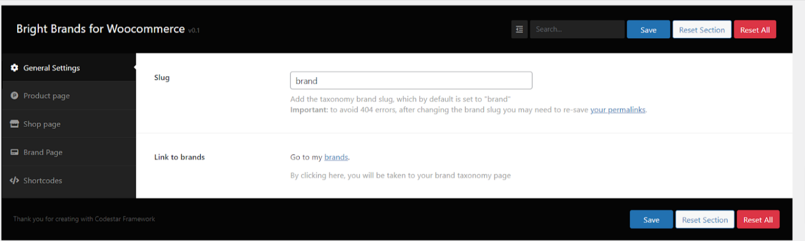
Task: Click the top Save button
Action: 648,29
